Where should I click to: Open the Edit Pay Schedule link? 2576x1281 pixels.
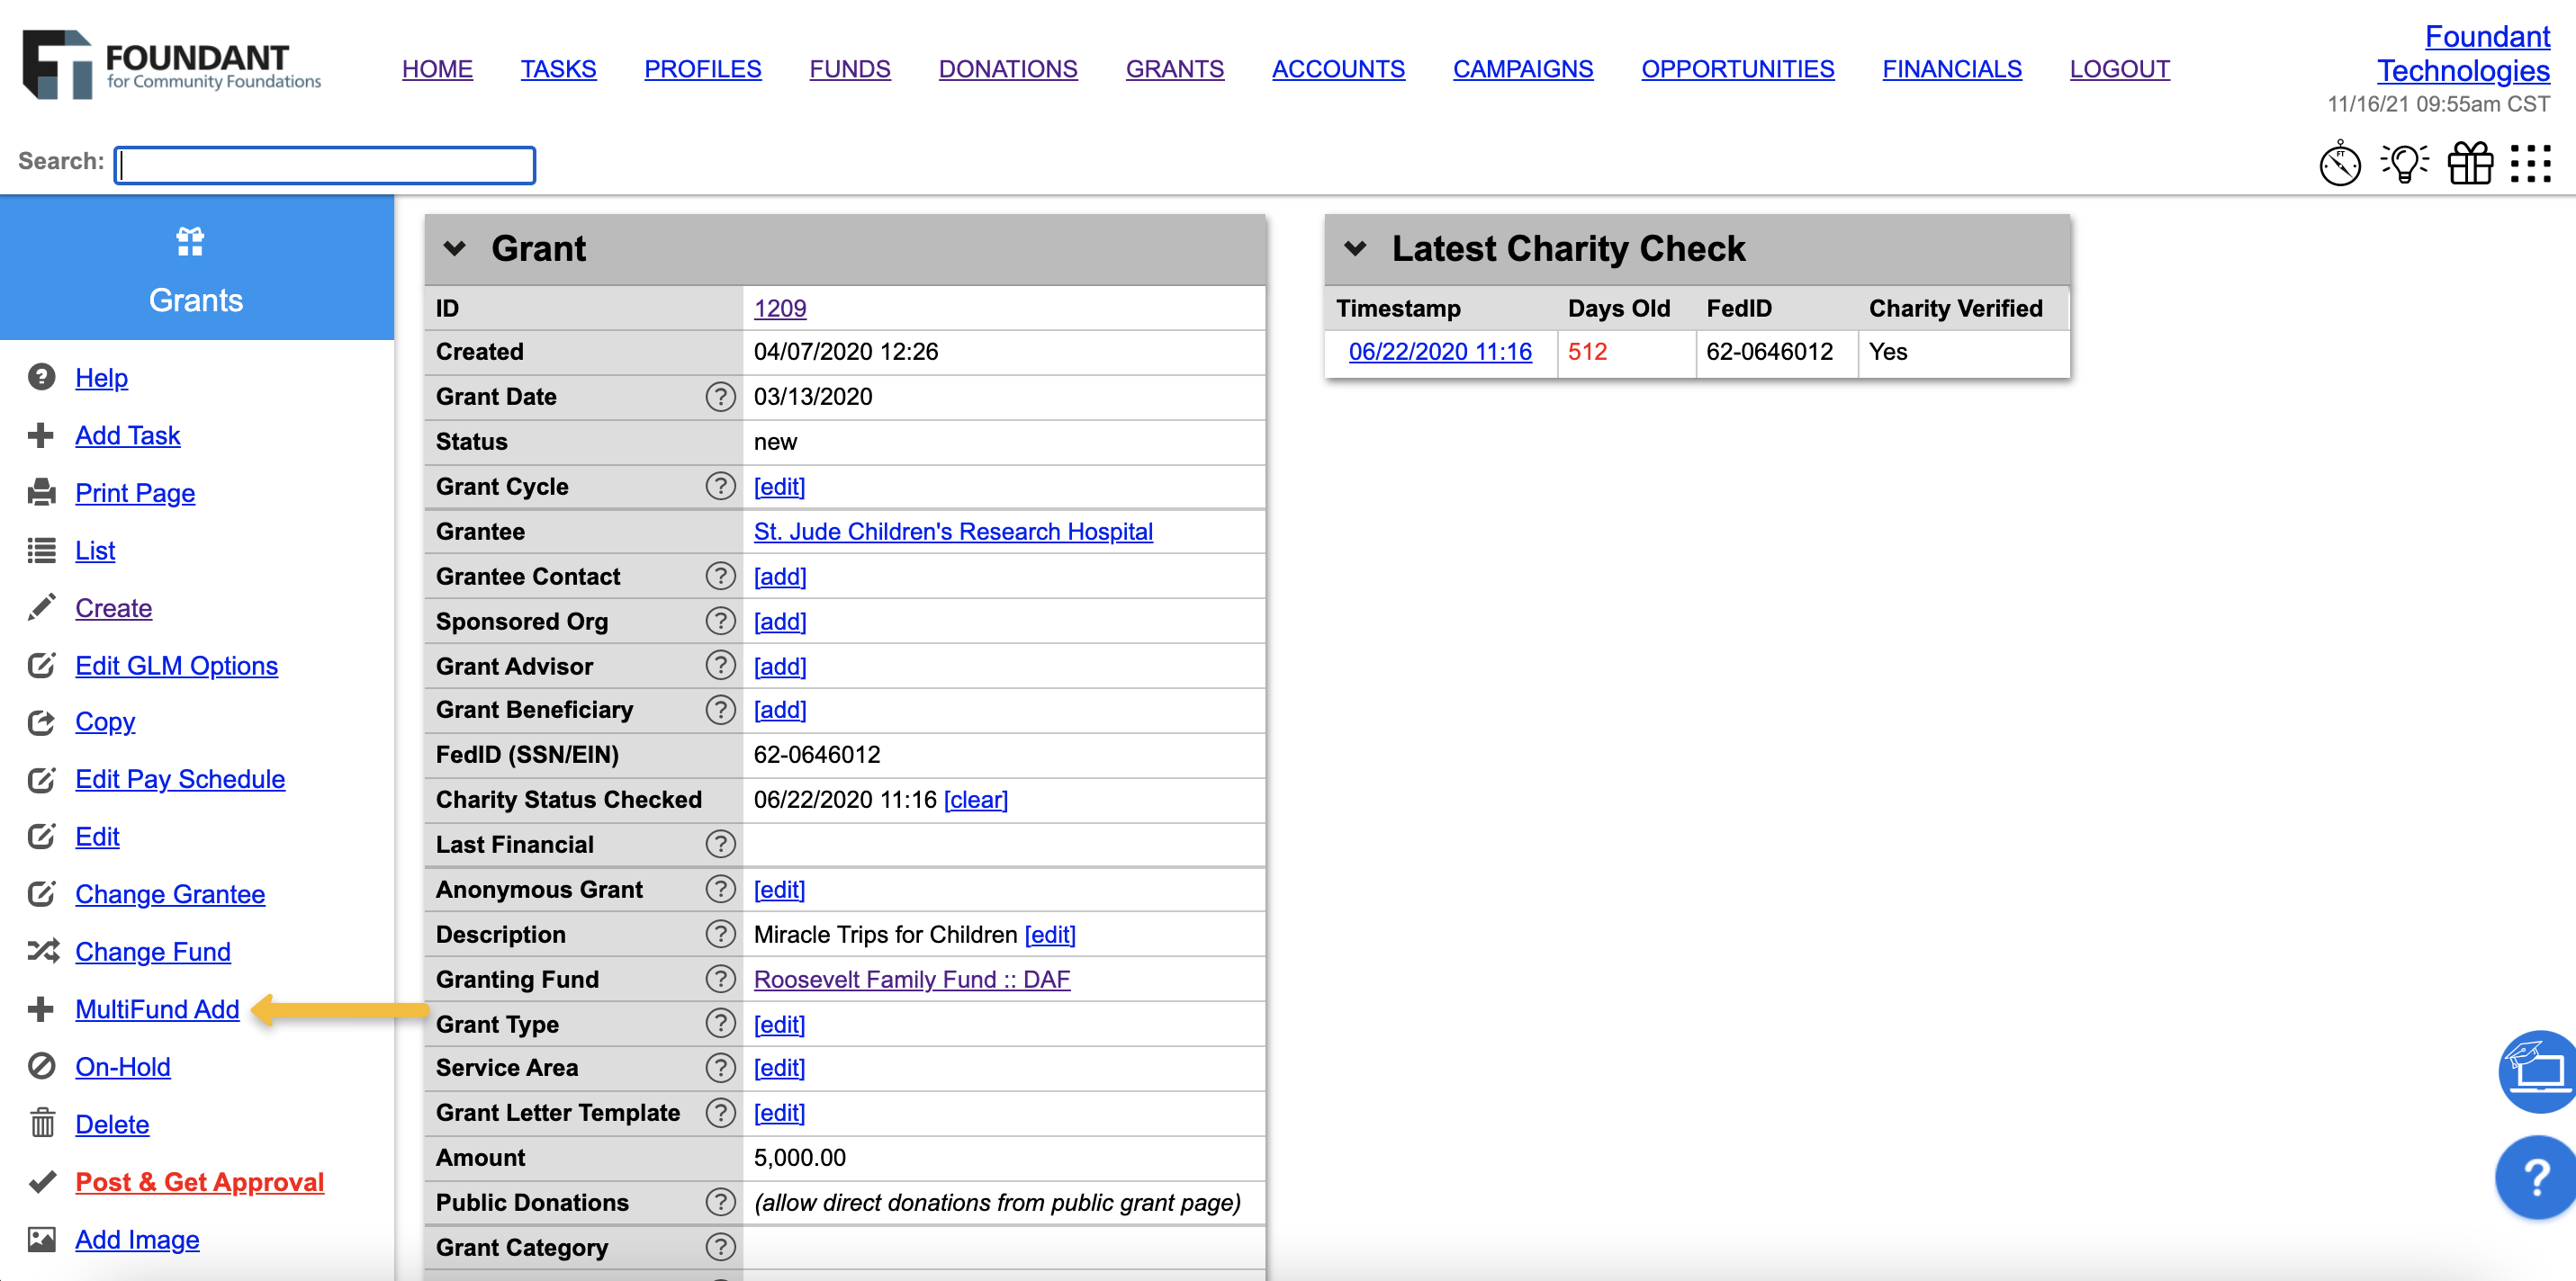[180, 779]
